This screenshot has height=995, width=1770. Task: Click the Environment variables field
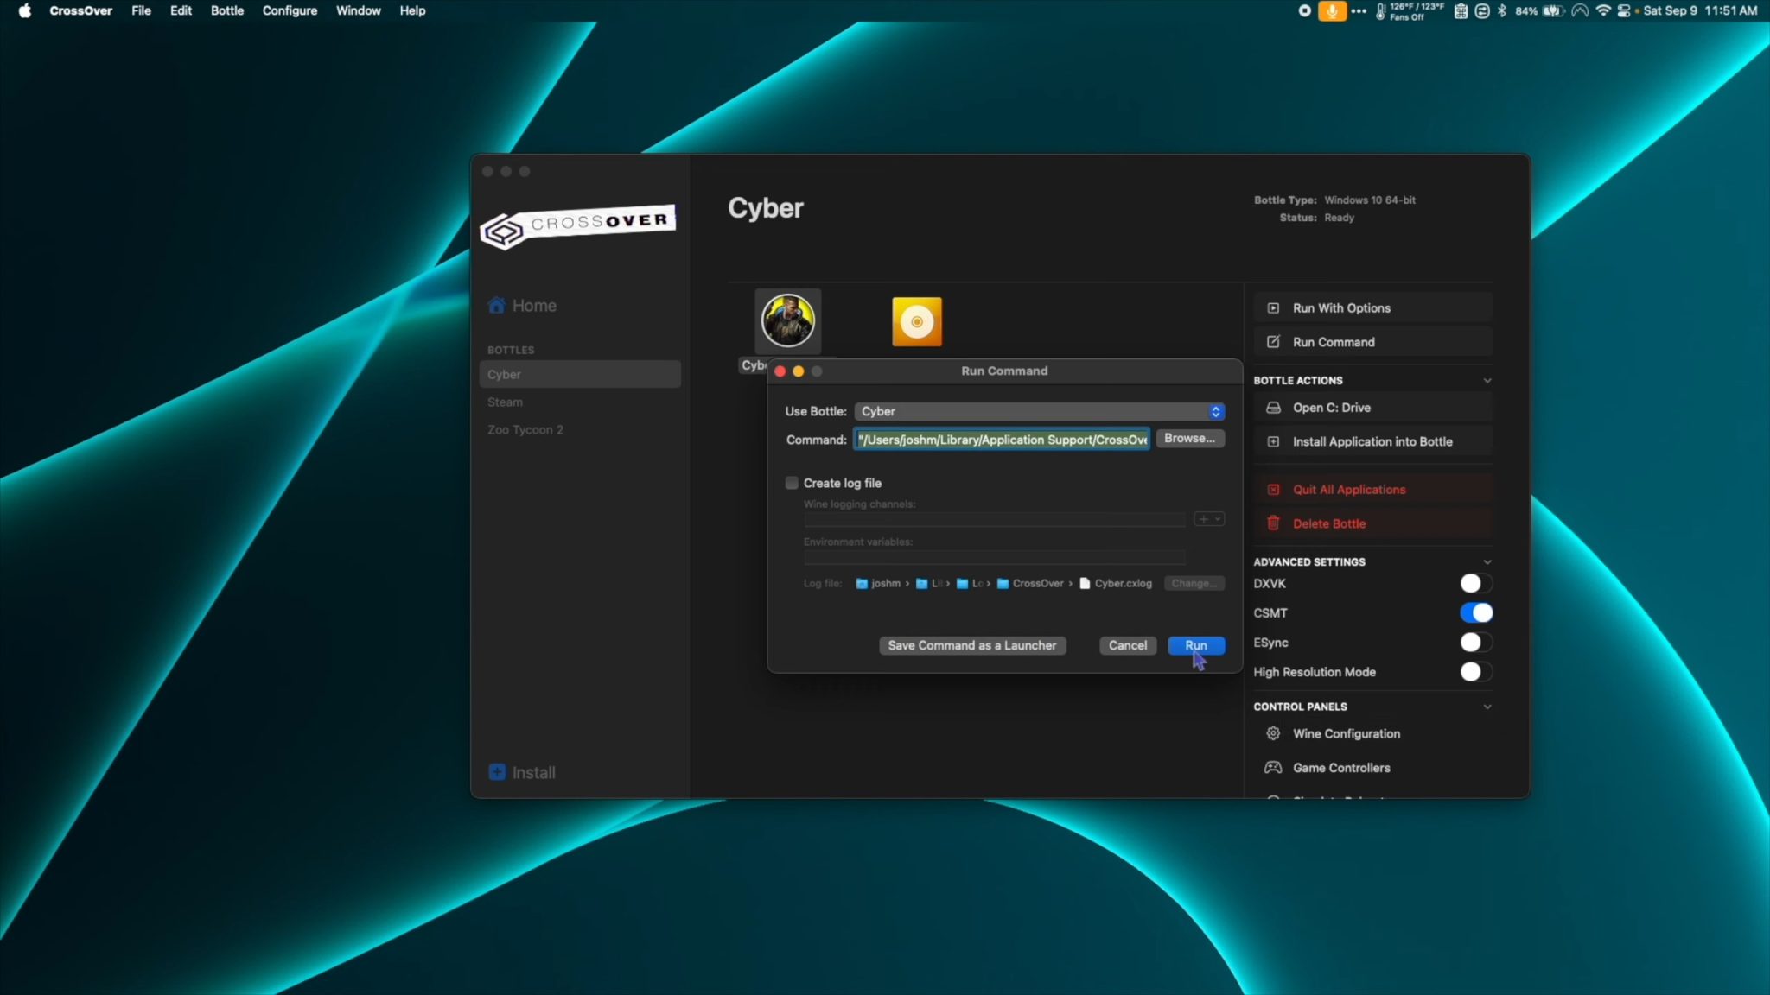tap(994, 557)
